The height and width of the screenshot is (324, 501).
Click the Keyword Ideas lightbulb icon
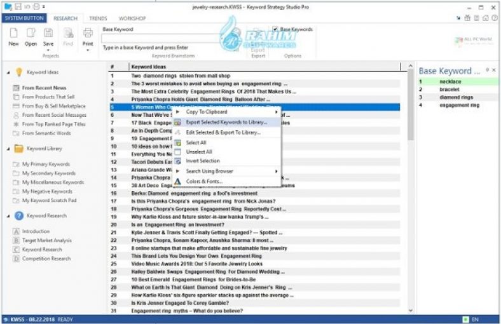19,72
